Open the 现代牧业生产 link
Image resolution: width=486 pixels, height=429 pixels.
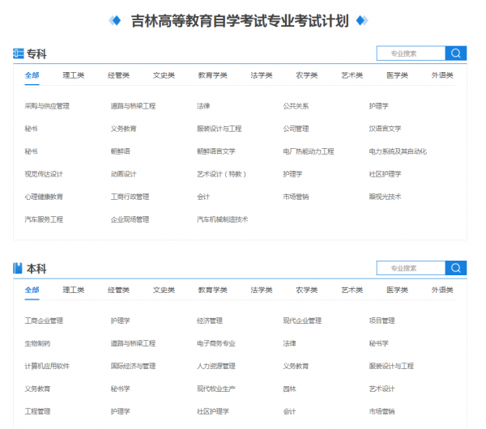tap(216, 389)
